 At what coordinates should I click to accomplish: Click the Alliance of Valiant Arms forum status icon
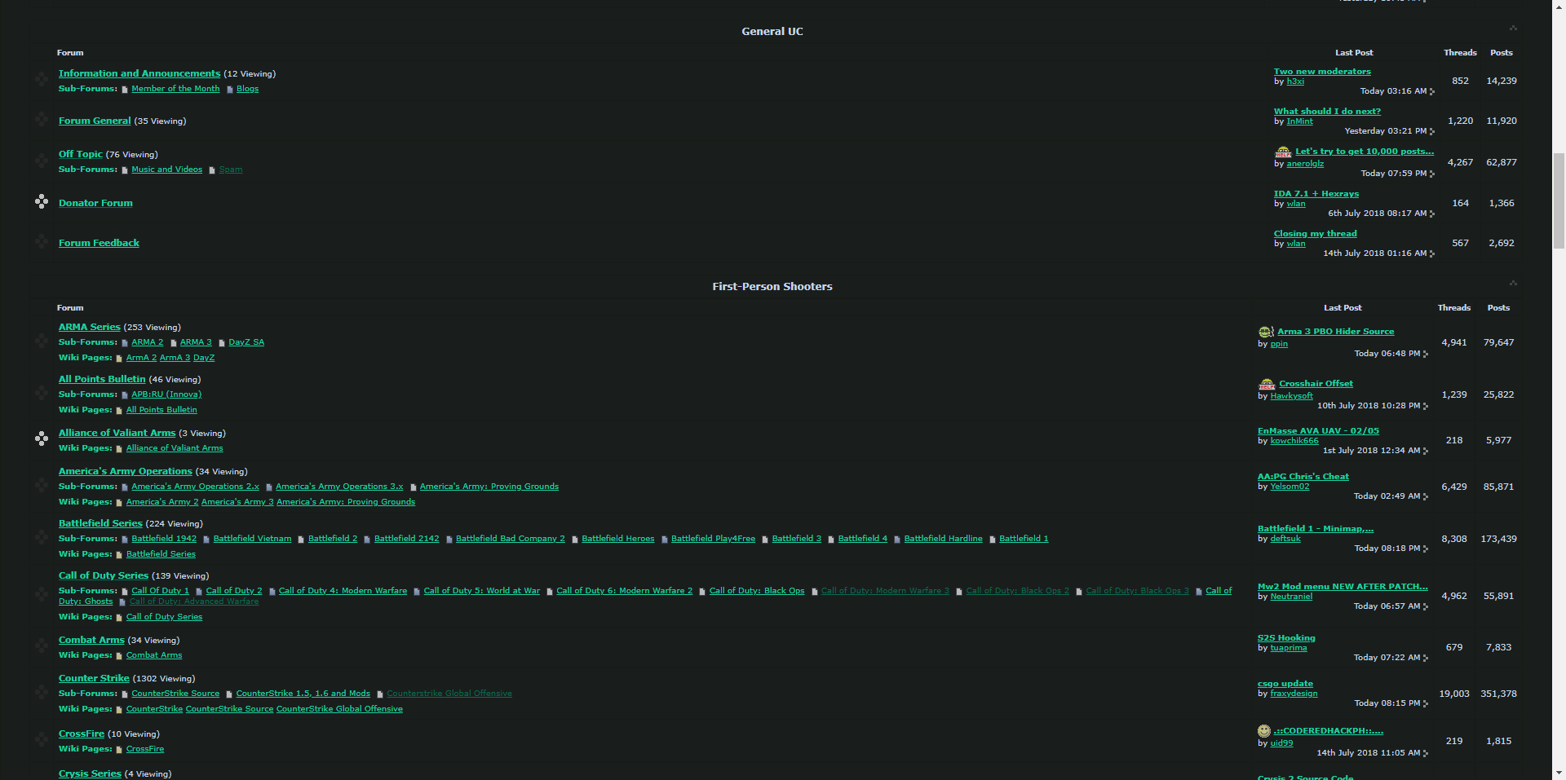pos(42,438)
